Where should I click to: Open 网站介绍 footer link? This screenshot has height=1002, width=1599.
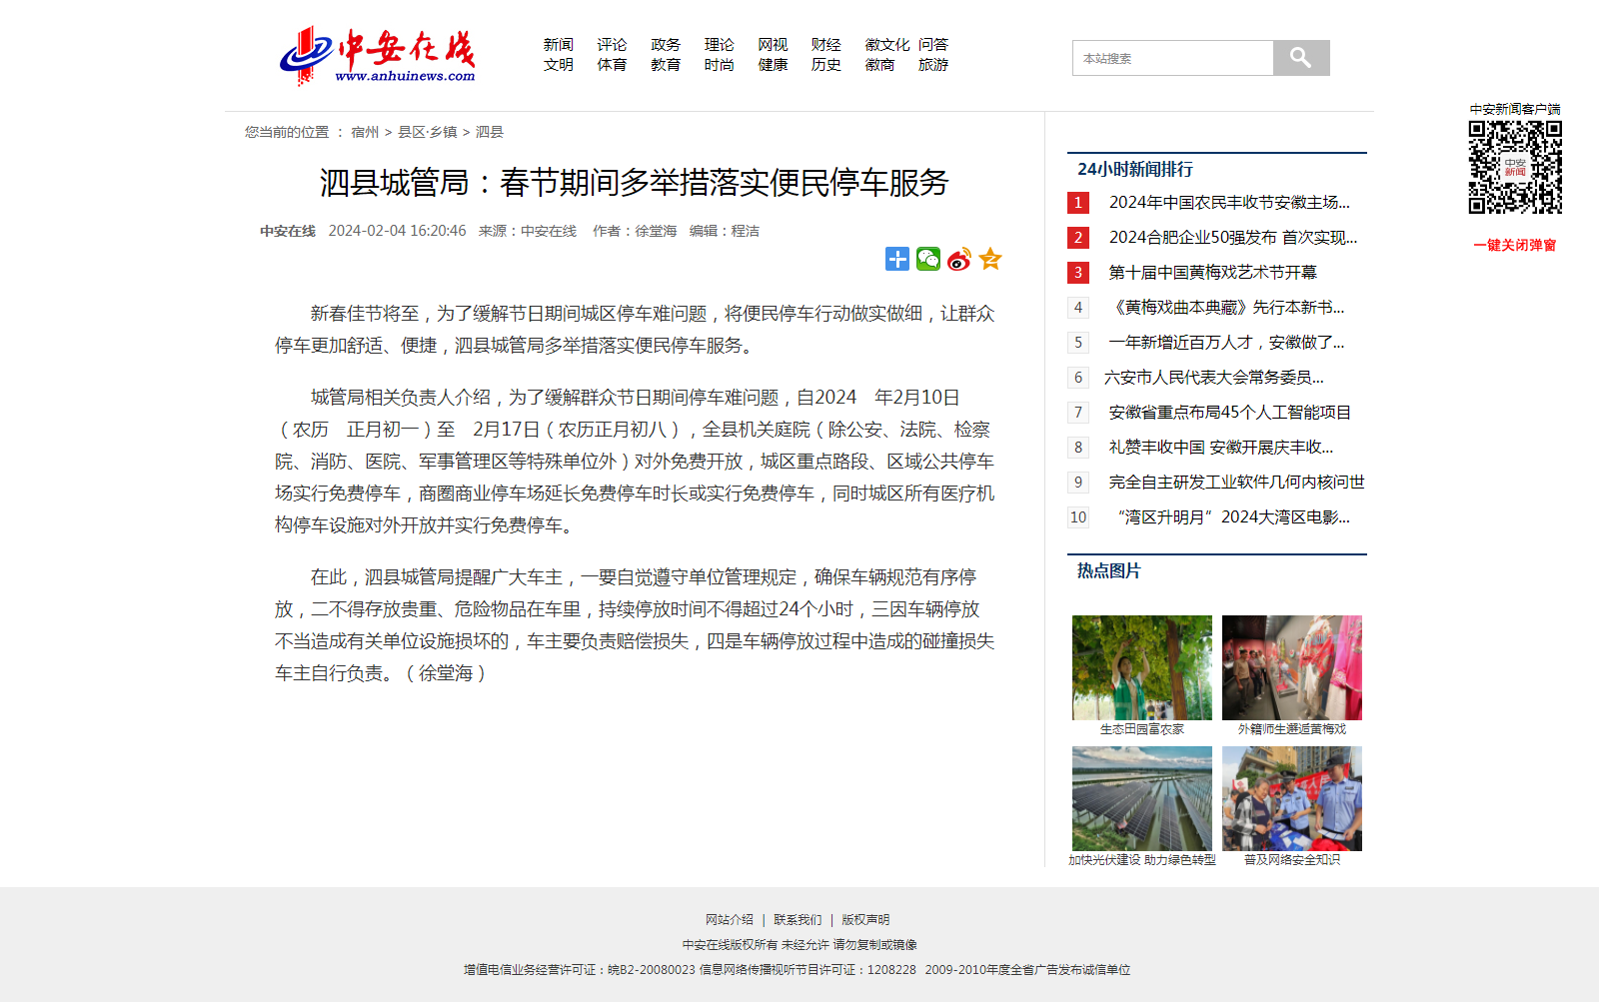730,920
